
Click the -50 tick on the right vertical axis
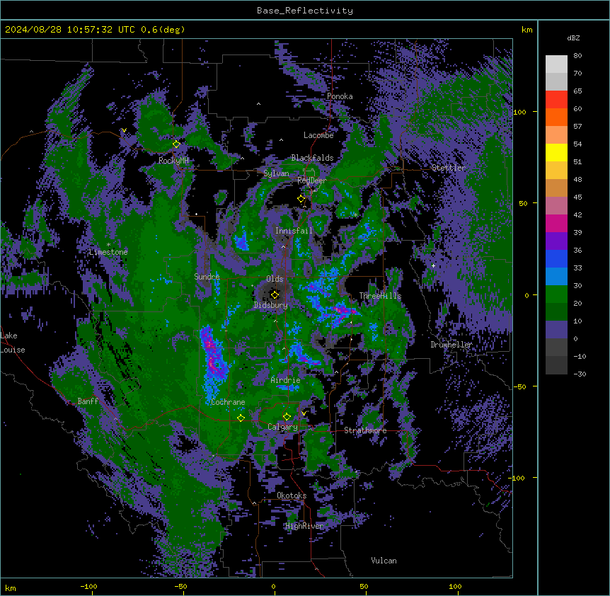pos(519,386)
